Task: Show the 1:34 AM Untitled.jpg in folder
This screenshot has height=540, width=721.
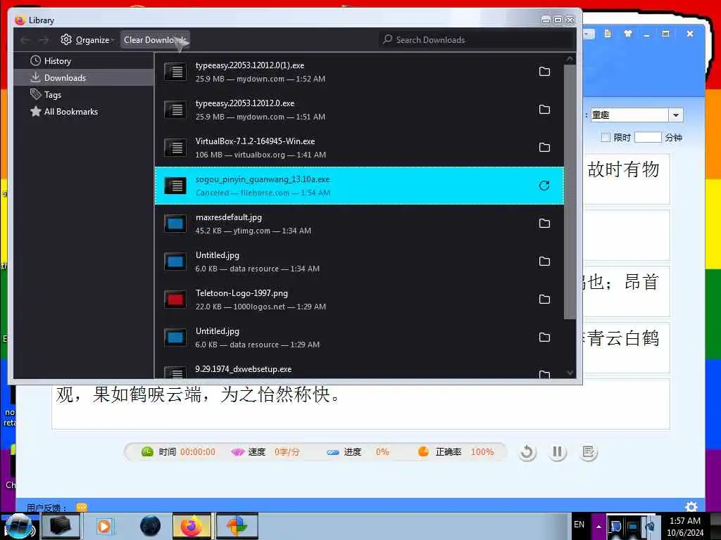Action: [x=544, y=262]
